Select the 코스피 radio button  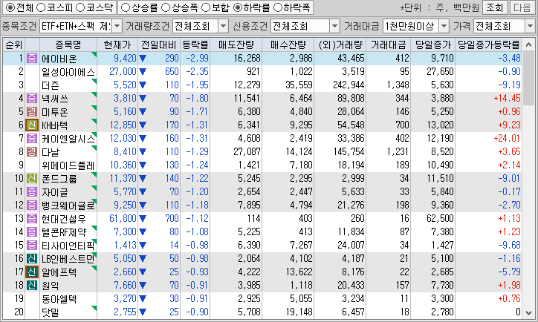(x=41, y=7)
